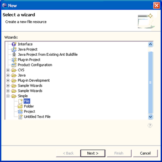This screenshot has width=162, height=162.
Task: Select Untitled Text File entry
Action: [x=37, y=116]
